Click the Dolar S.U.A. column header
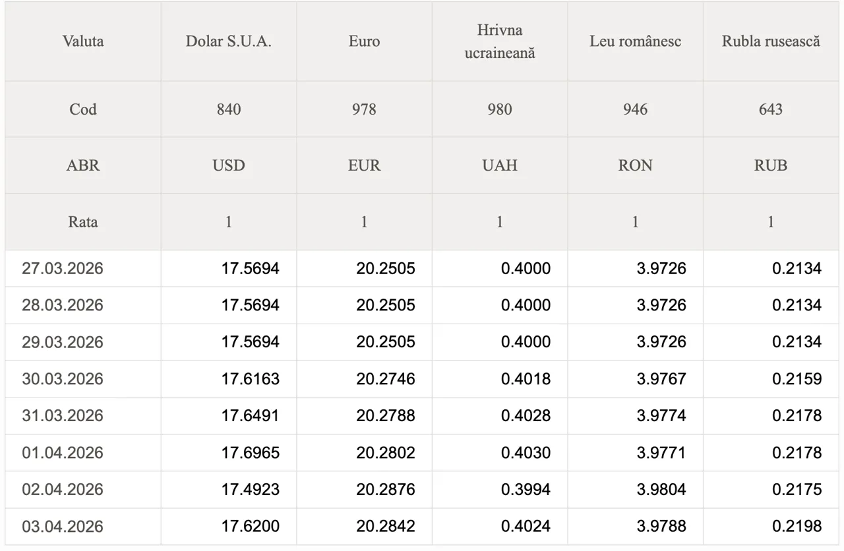This screenshot has height=551, width=844. click(x=228, y=42)
